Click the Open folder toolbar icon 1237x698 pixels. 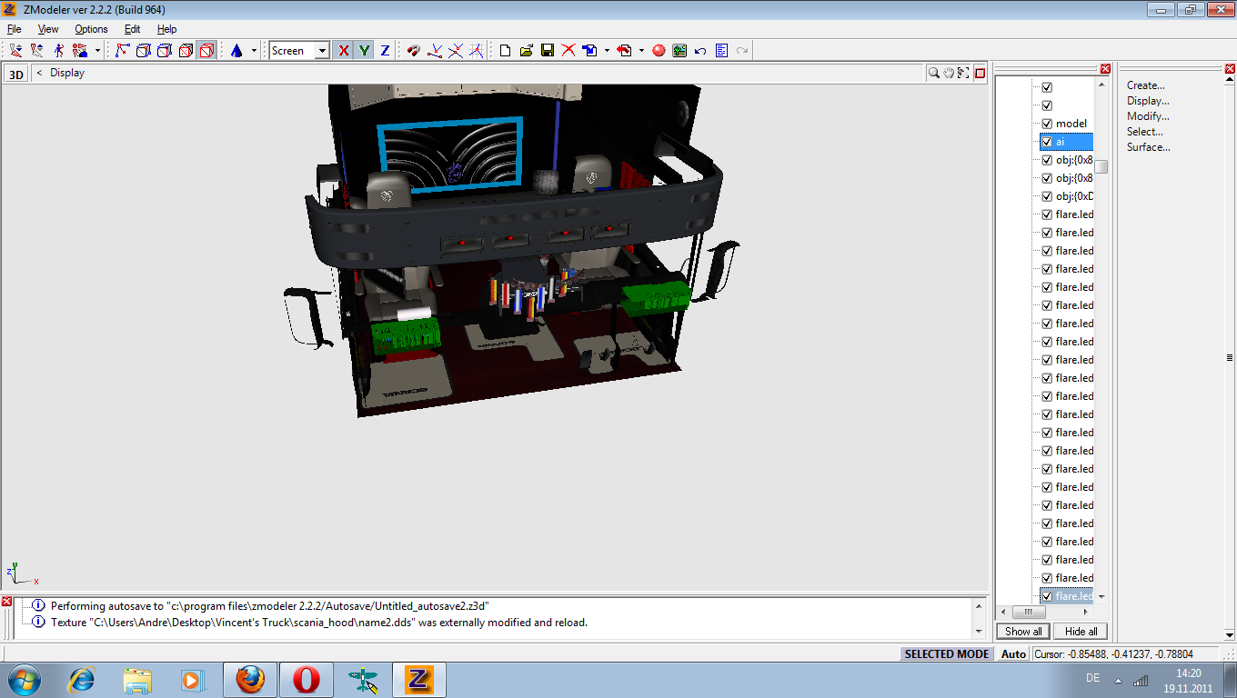coord(526,51)
